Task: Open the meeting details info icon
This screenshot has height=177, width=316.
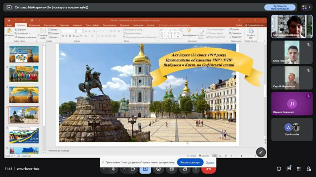Action: pos(279,169)
